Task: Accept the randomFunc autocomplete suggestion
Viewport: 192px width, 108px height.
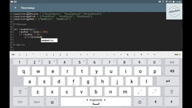Action: [x=49, y=40]
